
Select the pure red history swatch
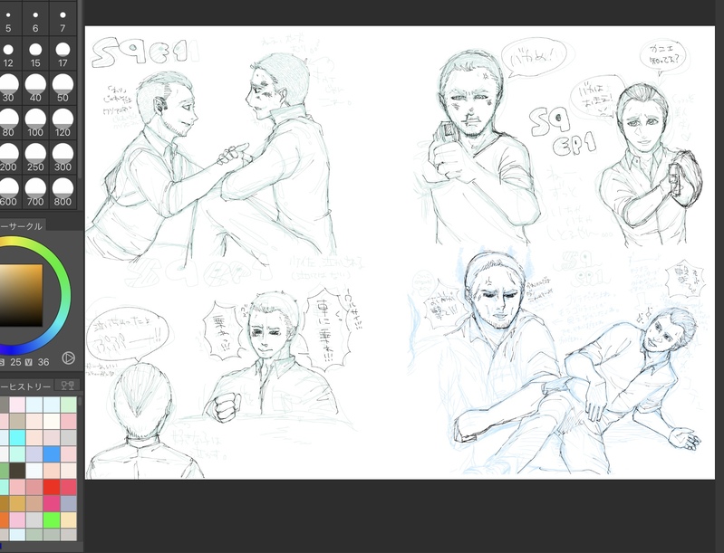(52, 487)
